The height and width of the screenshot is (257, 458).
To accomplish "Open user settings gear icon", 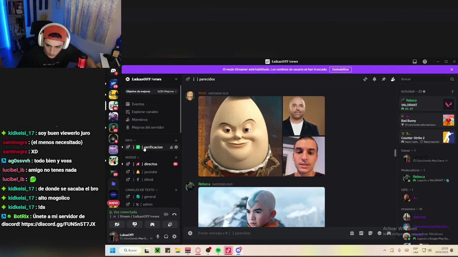I will (x=174, y=237).
